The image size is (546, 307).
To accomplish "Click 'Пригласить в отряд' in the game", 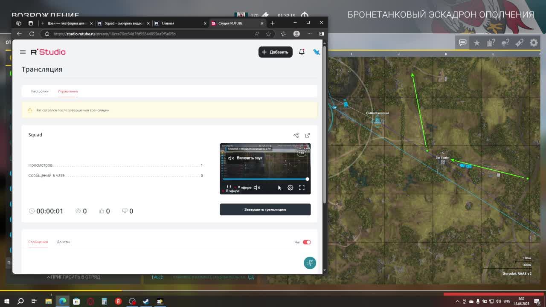I will 73,277.
